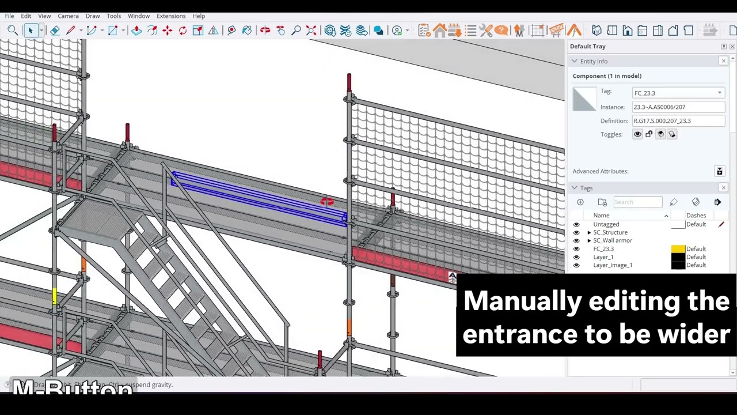Image resolution: width=737 pixels, height=415 pixels.
Task: Open the Arc tool dropdown arrow
Action: pyautogui.click(x=102, y=31)
